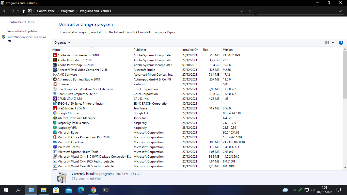347x195 pixels.
Task: Select the CorelDRAW Graphics Suite X7 icon
Action: coord(55,94)
